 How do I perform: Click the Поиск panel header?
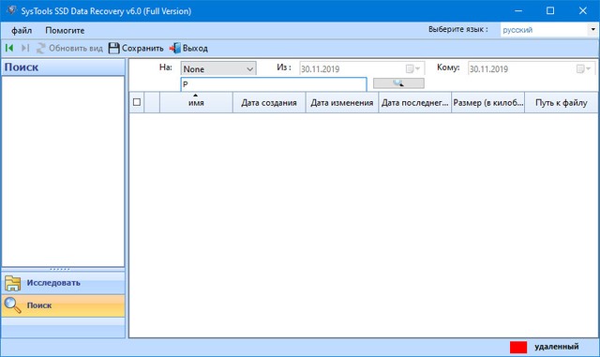click(x=63, y=67)
